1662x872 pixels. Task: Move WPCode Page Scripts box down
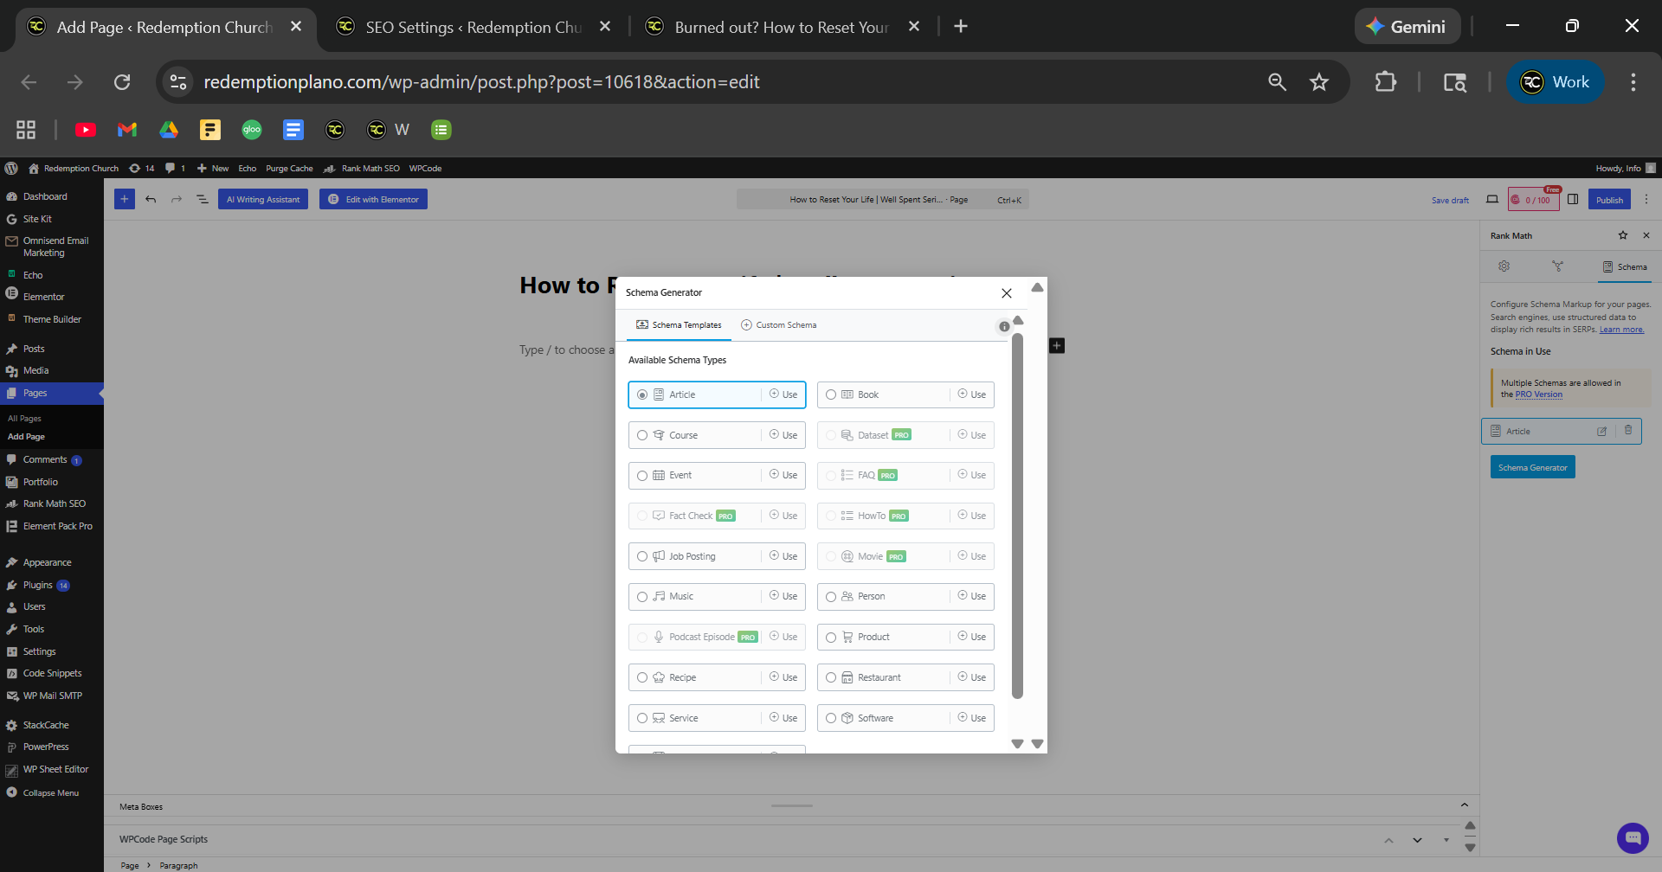click(1417, 840)
